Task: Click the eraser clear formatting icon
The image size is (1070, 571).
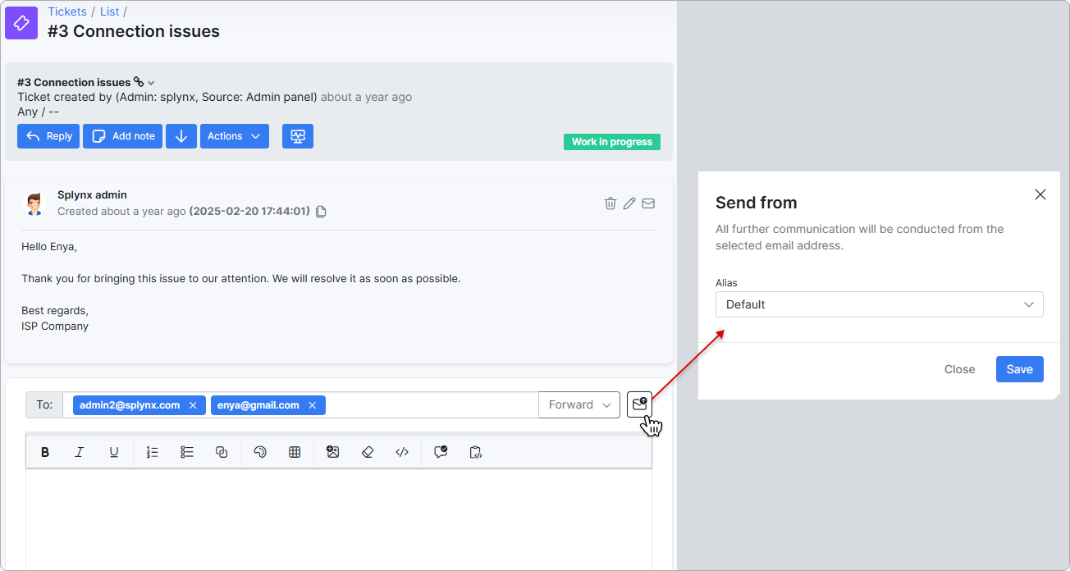Action: [x=368, y=452]
